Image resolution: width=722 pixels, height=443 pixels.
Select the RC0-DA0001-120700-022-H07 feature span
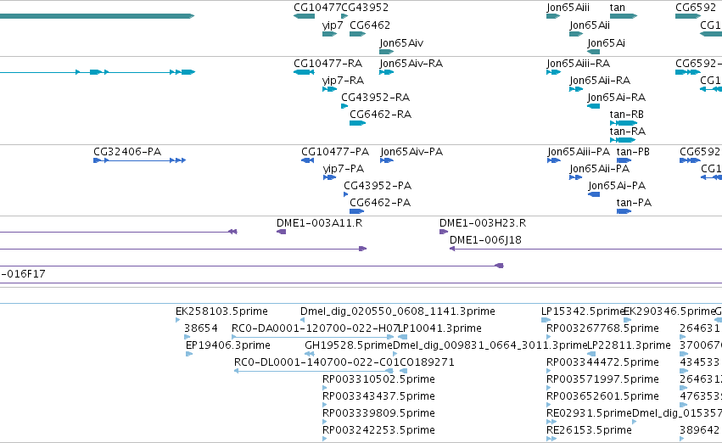313,337
